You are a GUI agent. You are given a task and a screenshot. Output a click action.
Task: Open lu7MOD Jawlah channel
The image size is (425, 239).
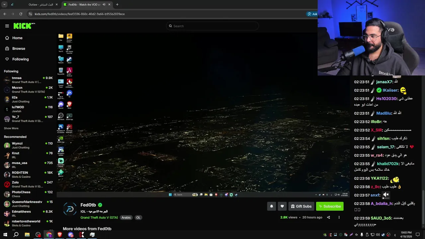tap(28, 109)
